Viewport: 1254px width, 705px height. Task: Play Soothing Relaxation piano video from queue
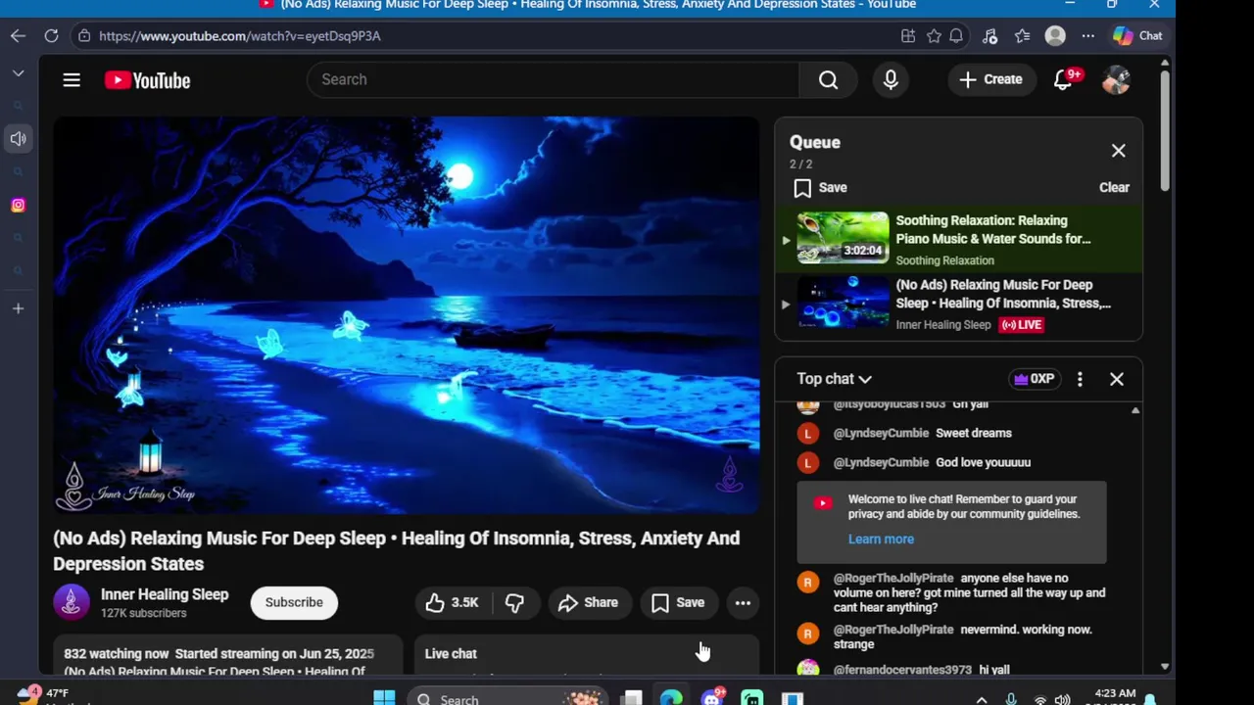tap(958, 239)
